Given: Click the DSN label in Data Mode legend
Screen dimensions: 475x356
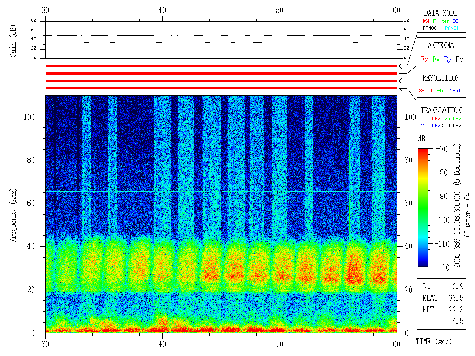Looking at the screenshot, I should 426,21.
